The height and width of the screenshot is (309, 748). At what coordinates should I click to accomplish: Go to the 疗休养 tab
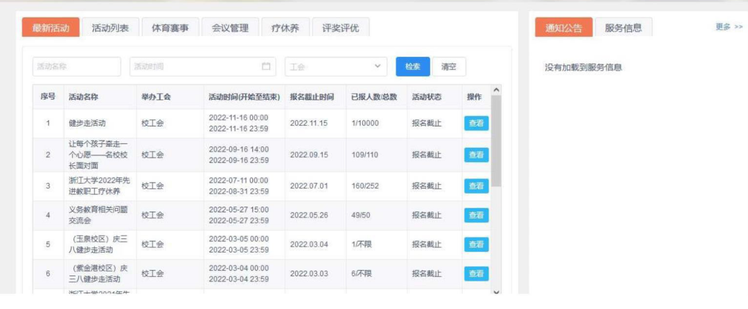[x=285, y=28]
